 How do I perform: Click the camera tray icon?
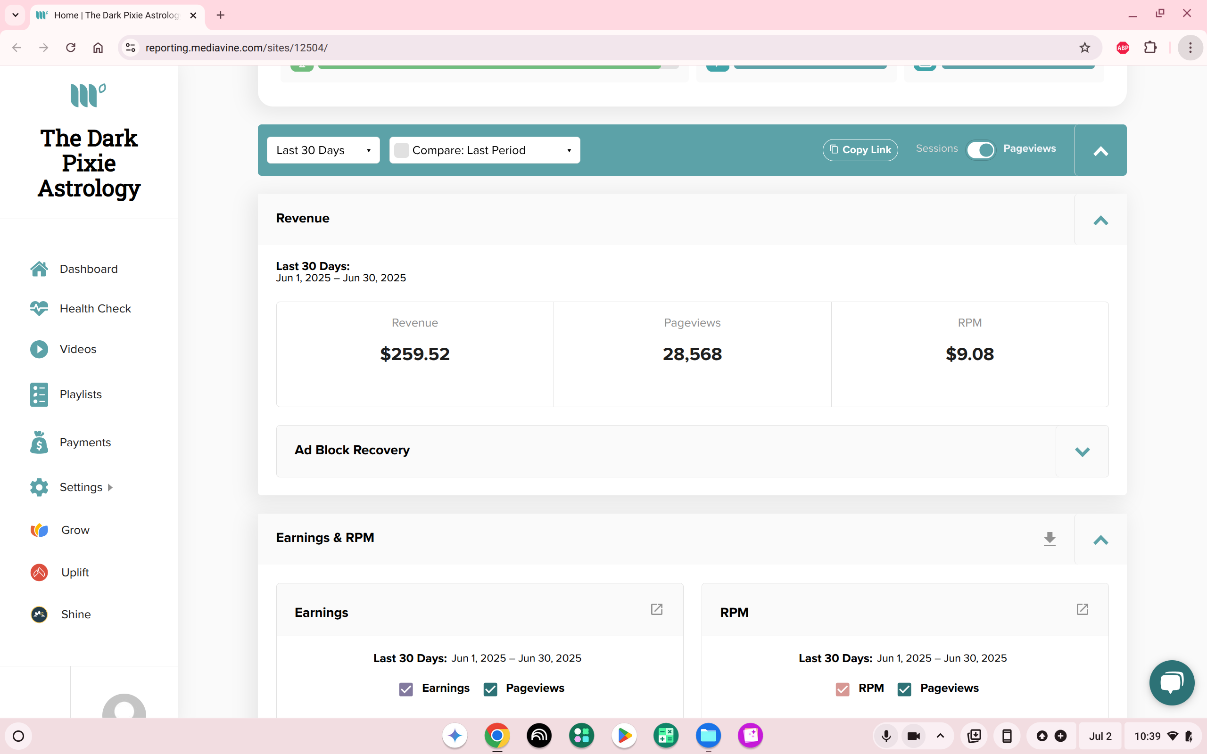[x=913, y=736]
